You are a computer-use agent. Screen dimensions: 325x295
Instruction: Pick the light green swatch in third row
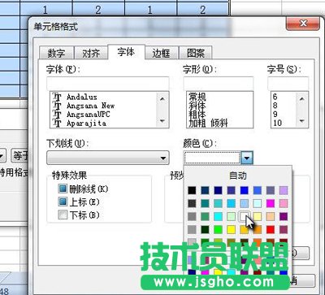pos(231,216)
